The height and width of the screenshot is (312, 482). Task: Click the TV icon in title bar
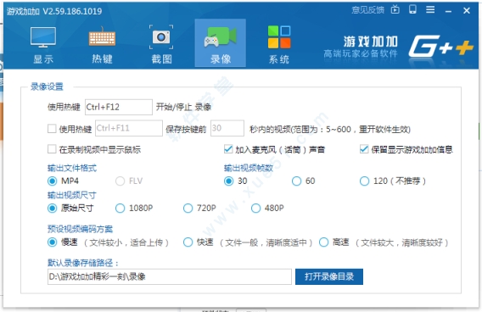click(x=395, y=10)
